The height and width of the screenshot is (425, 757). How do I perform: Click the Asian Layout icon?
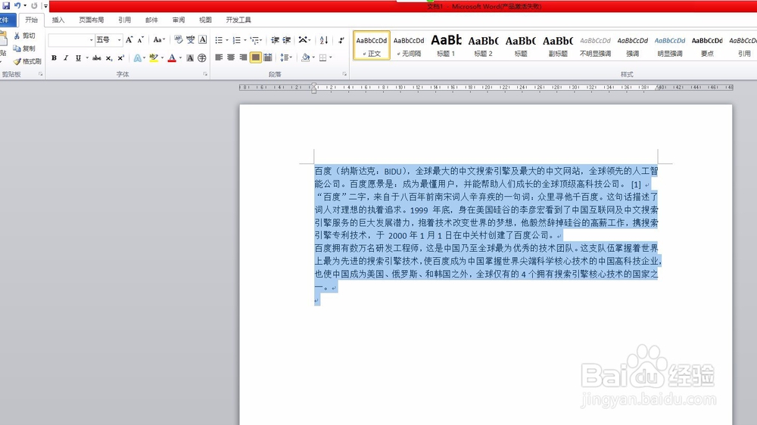click(x=304, y=40)
